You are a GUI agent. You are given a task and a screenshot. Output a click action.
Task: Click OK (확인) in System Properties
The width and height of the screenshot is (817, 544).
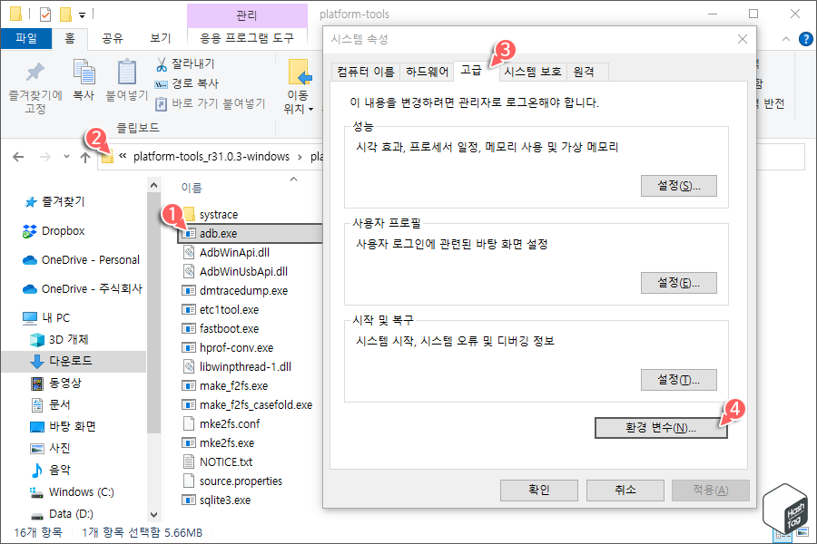point(538,490)
